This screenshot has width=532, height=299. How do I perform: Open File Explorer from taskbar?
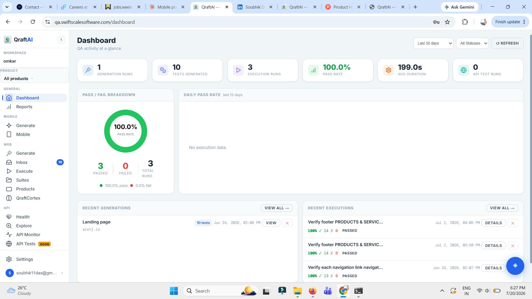pyautogui.click(x=297, y=291)
